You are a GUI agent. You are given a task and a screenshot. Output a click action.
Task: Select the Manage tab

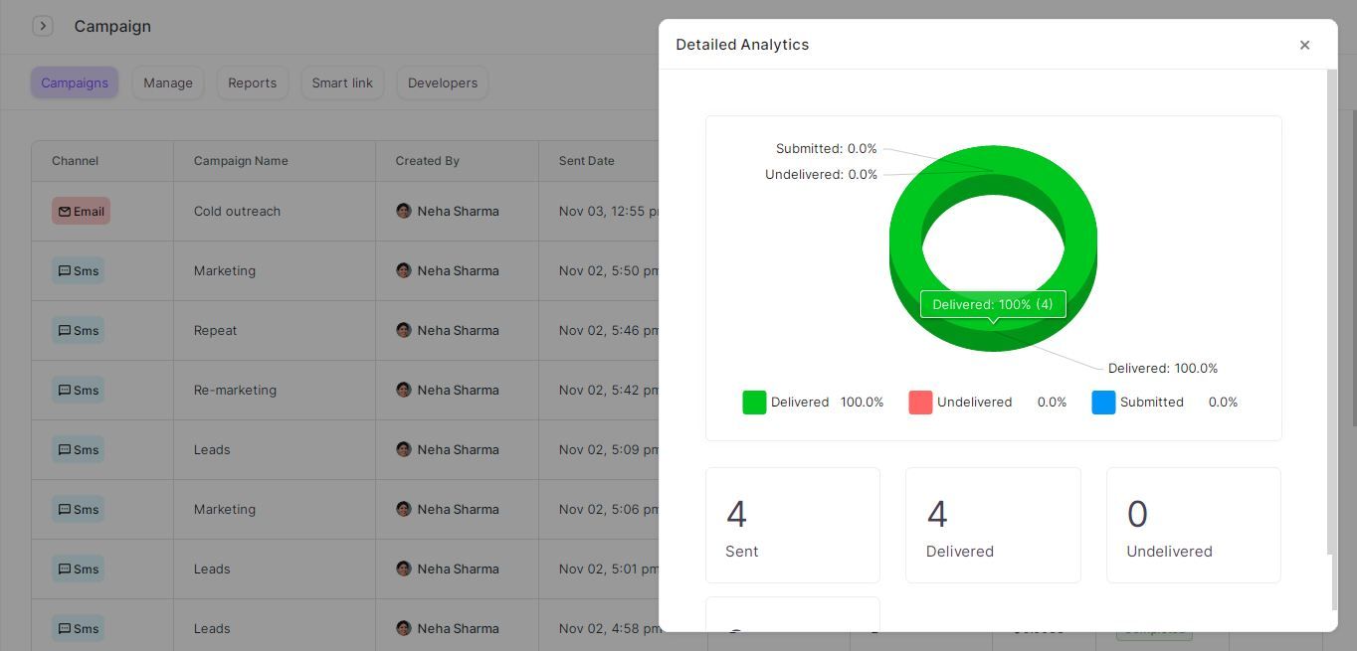click(167, 82)
